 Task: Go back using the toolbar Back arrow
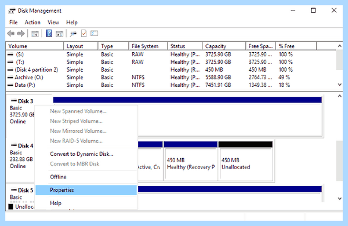tap(10, 34)
